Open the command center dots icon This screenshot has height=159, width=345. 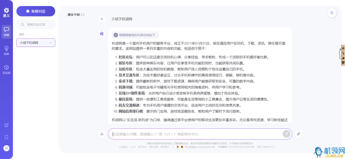click(299, 134)
